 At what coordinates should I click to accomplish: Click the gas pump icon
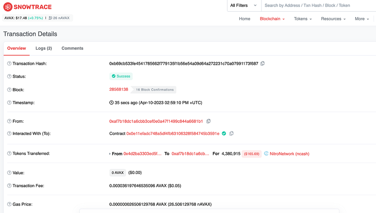pyautogui.click(x=50, y=18)
